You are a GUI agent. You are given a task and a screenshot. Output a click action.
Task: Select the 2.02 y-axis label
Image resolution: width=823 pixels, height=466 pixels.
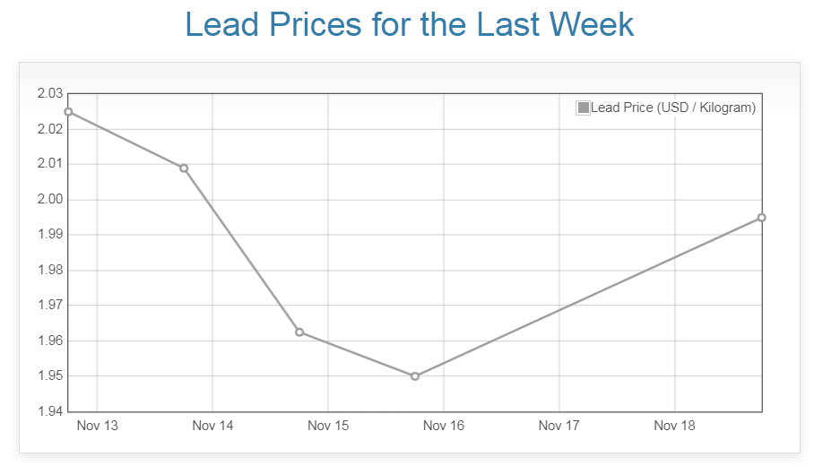(50, 129)
